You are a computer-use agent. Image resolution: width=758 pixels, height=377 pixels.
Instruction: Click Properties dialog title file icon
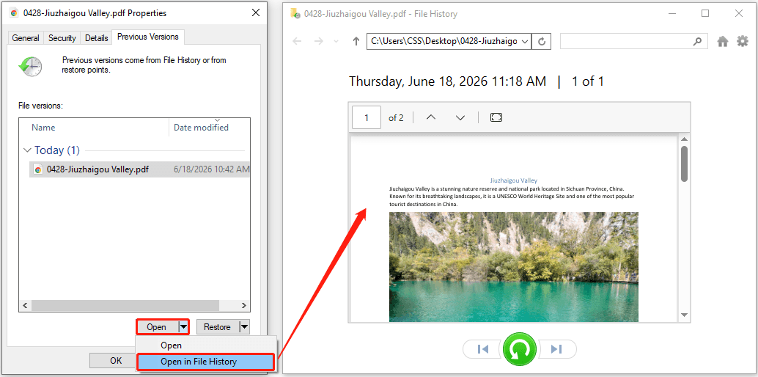15,13
